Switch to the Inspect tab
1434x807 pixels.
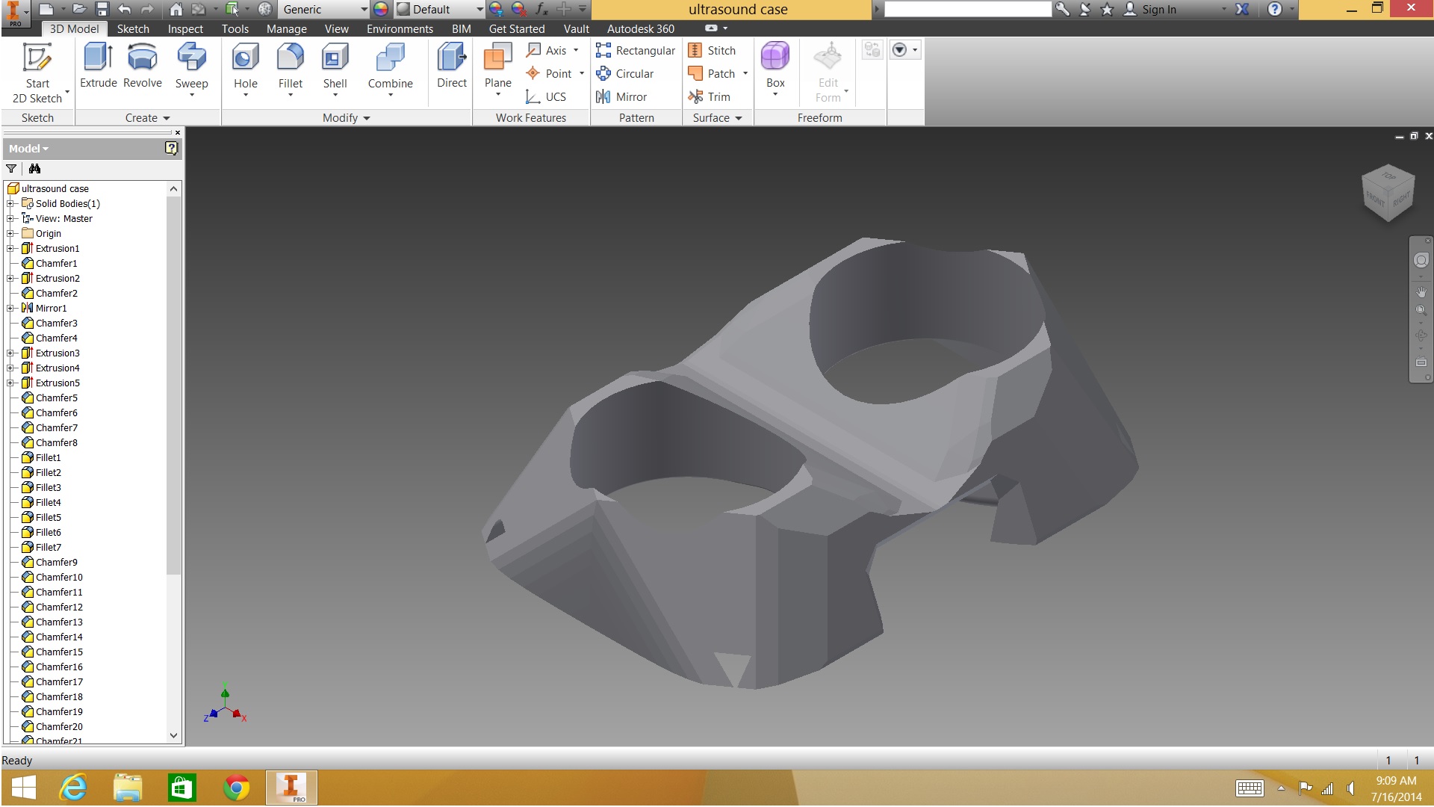pos(185,28)
